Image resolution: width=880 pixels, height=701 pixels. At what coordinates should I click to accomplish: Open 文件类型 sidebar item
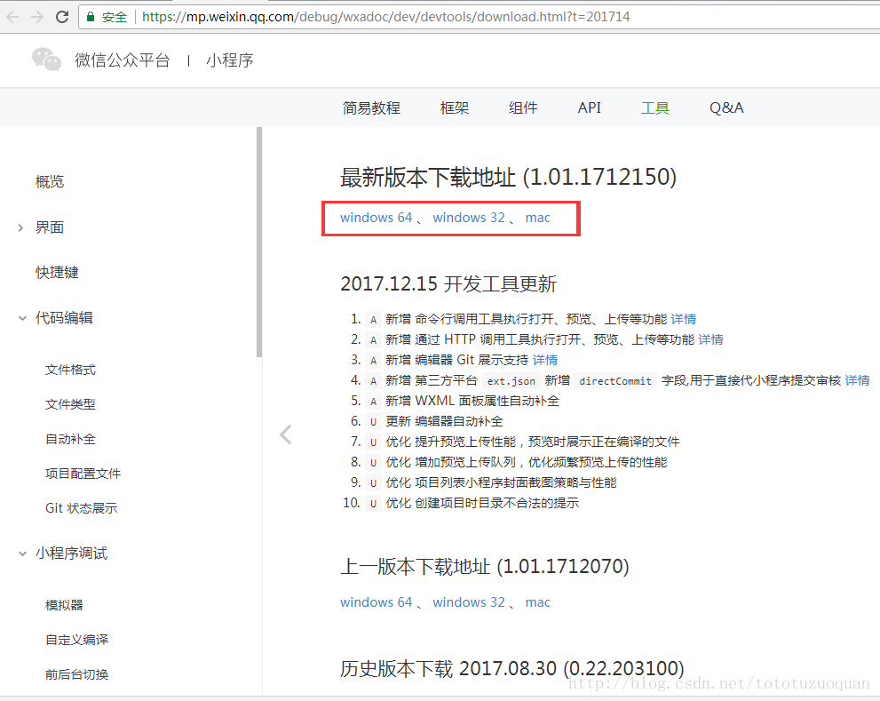(x=71, y=404)
